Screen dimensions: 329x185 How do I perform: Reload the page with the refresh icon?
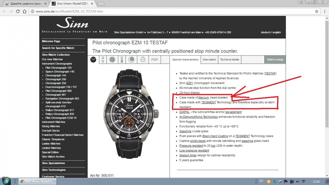[x=18, y=11]
